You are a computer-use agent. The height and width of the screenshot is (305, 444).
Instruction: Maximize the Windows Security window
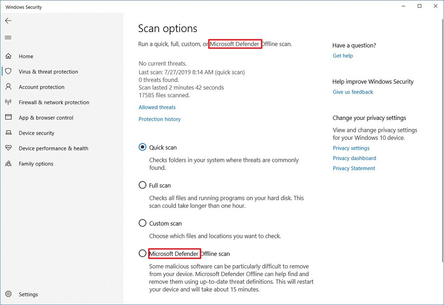click(x=420, y=6)
